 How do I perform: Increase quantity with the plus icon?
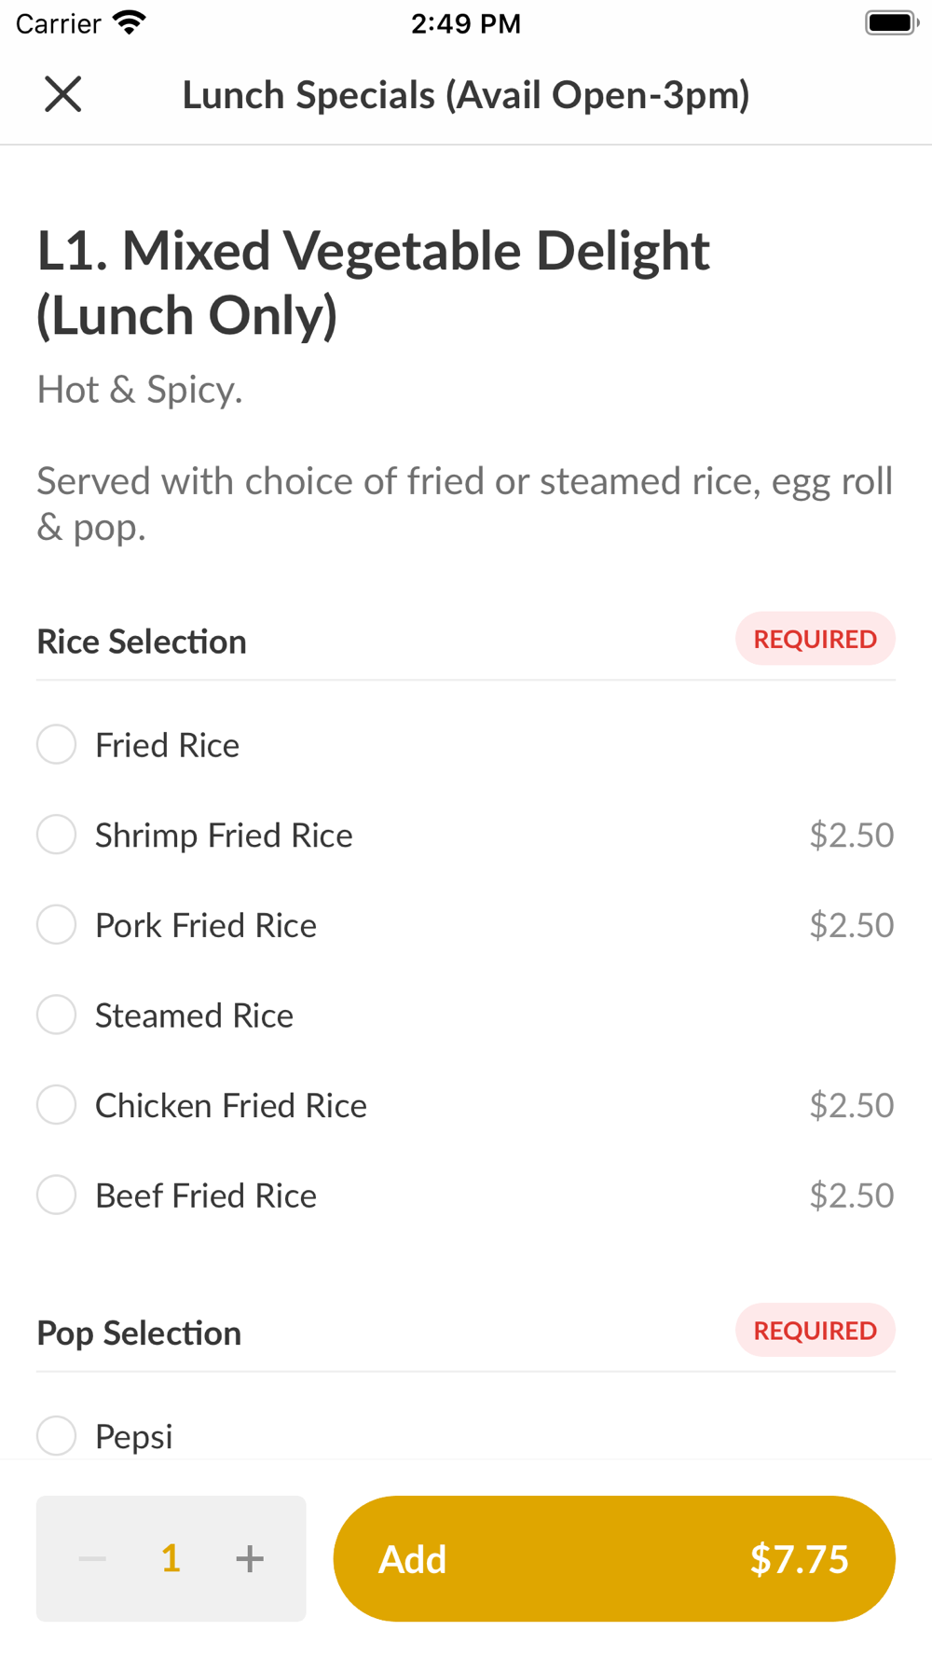tap(250, 1558)
